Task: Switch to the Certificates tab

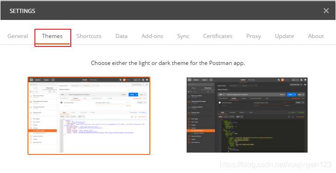Action: 218,36
